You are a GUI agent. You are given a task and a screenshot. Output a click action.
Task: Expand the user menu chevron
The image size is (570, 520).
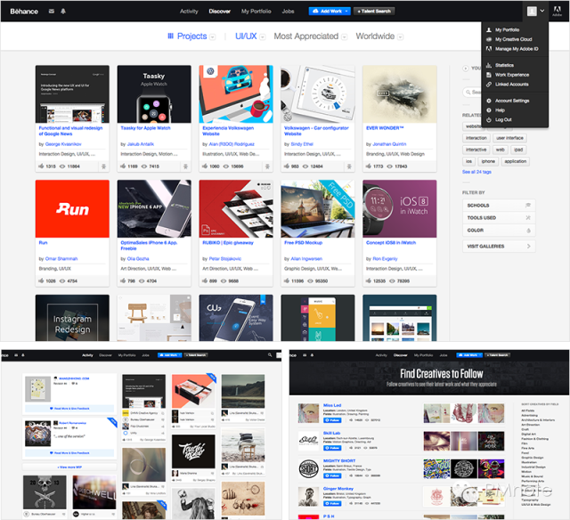[542, 11]
